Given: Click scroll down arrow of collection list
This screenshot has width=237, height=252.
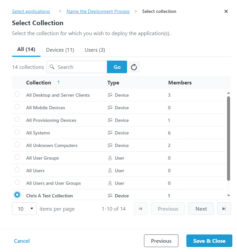Looking at the screenshot, I should coord(228,196).
